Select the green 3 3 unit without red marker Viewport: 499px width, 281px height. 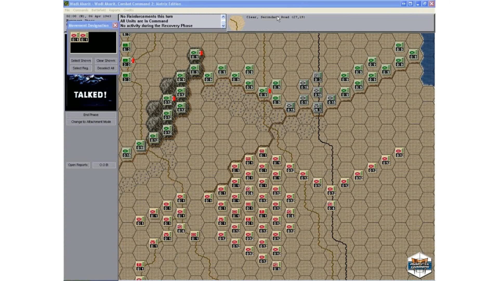pyautogui.click(x=127, y=77)
